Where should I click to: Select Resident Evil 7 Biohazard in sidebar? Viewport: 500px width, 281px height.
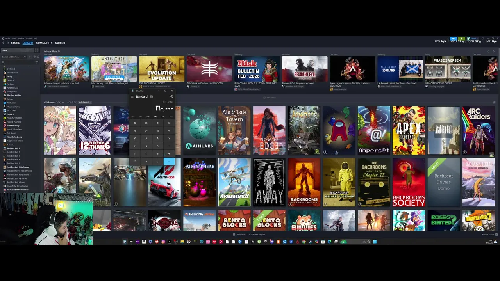click(x=18, y=167)
